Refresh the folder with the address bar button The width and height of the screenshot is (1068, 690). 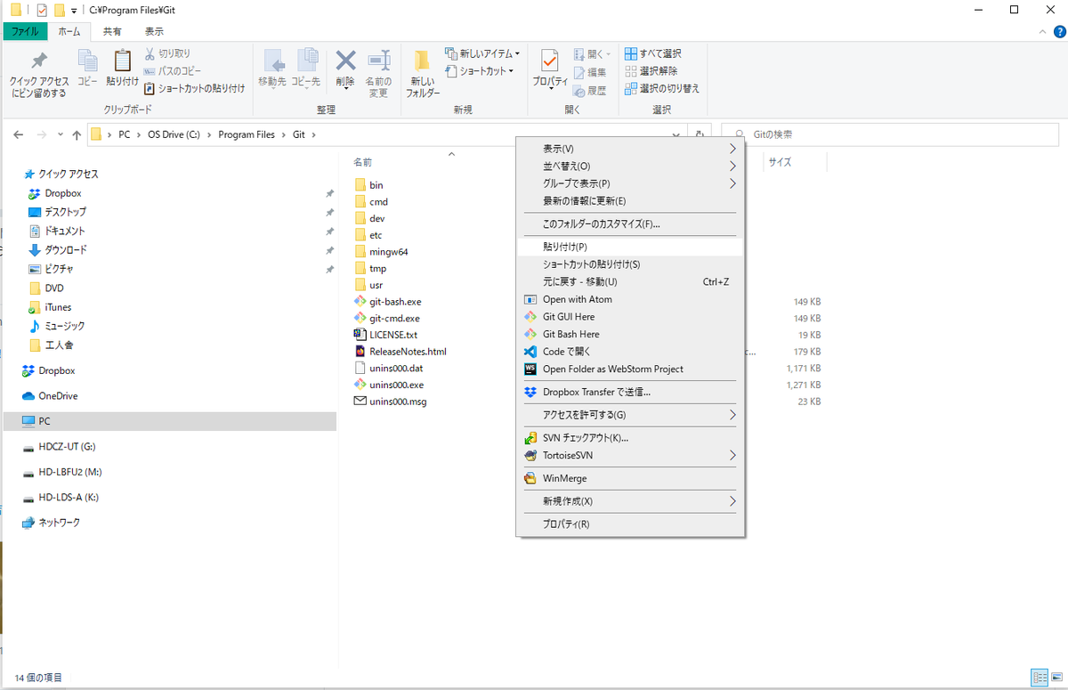(700, 134)
